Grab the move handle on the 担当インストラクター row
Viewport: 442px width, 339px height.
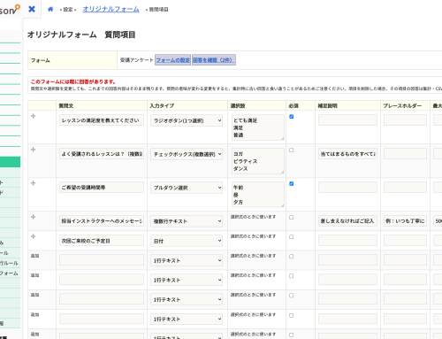tap(34, 217)
